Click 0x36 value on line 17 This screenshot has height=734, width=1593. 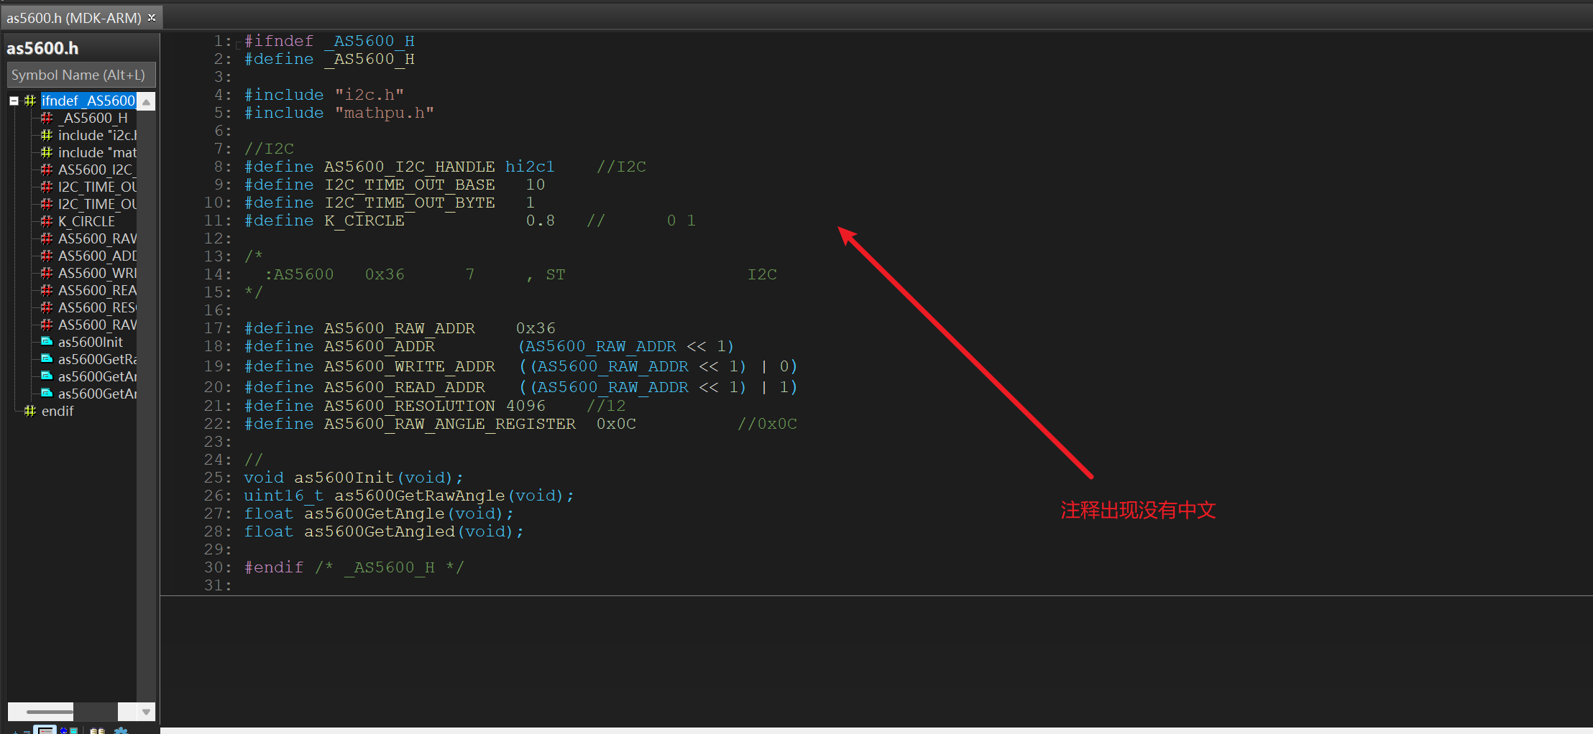536,328
